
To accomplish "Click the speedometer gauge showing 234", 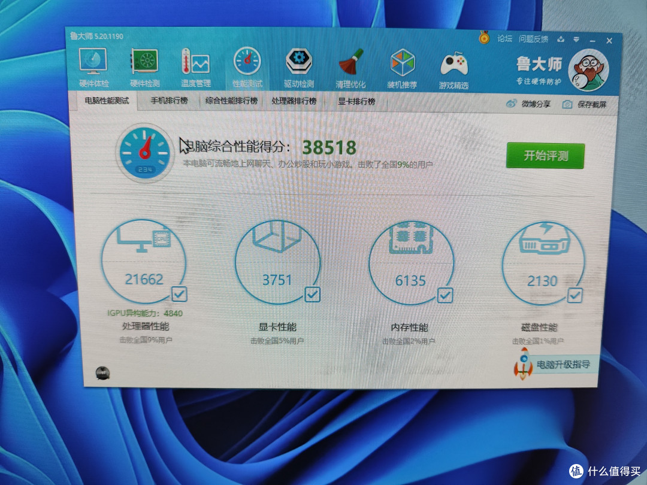I will 144,153.
